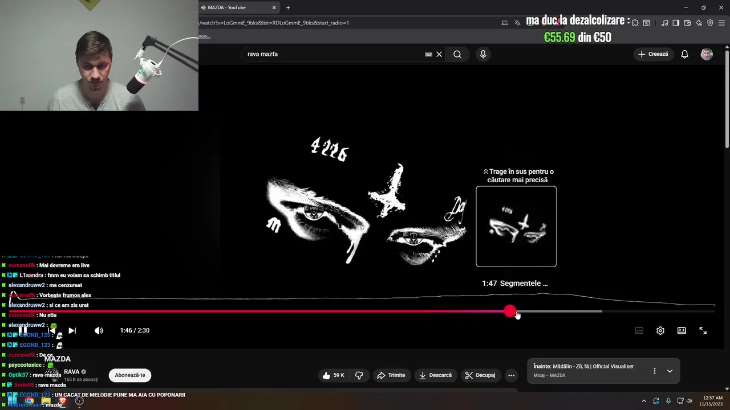Click the Descarcă download button
The height and width of the screenshot is (410, 730).
pos(435,375)
